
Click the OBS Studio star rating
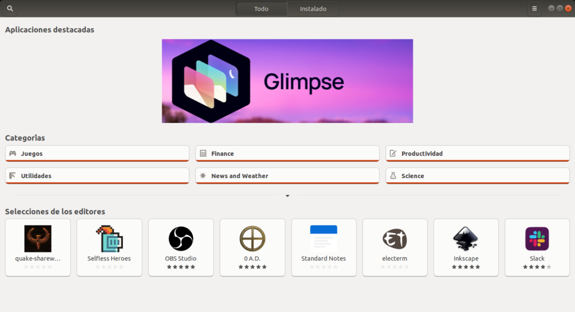point(181,267)
